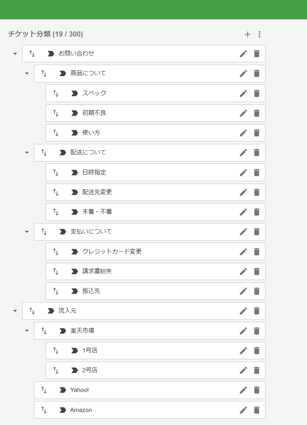The image size is (307, 425).
Task: Collapse the 流入元 tree node
Action: pyautogui.click(x=15, y=311)
